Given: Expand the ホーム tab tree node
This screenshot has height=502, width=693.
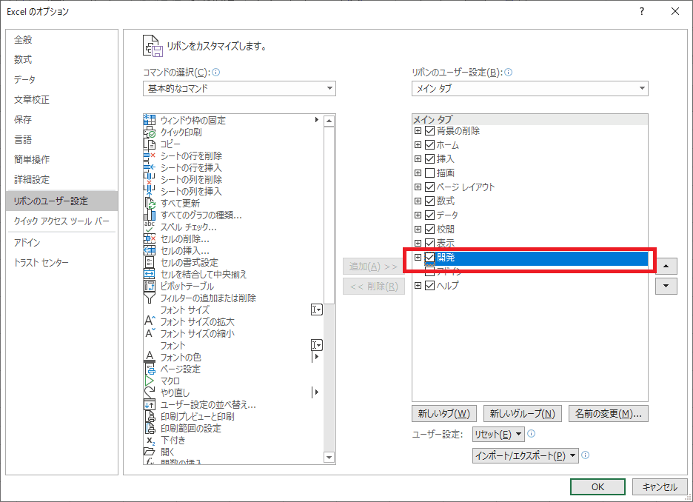Looking at the screenshot, I should click(418, 145).
